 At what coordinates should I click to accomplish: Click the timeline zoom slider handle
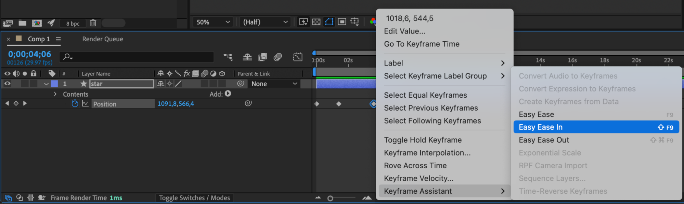tap(330, 198)
